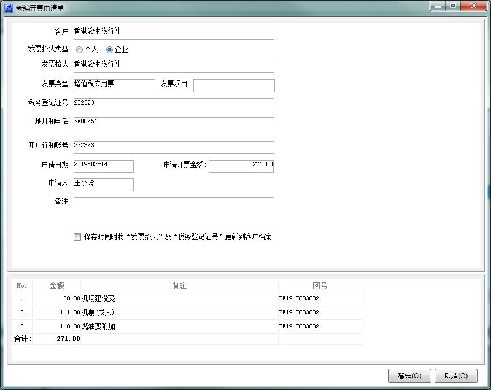Select the 个人 radio button
Screen dimensions: 491x390
[79, 50]
